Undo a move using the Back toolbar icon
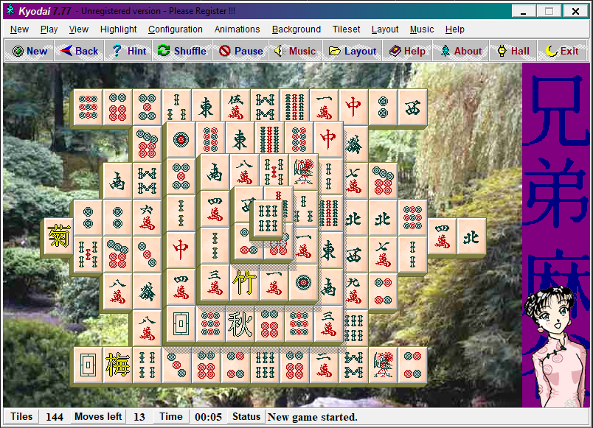Screen dimensions: 593x428 [78, 51]
